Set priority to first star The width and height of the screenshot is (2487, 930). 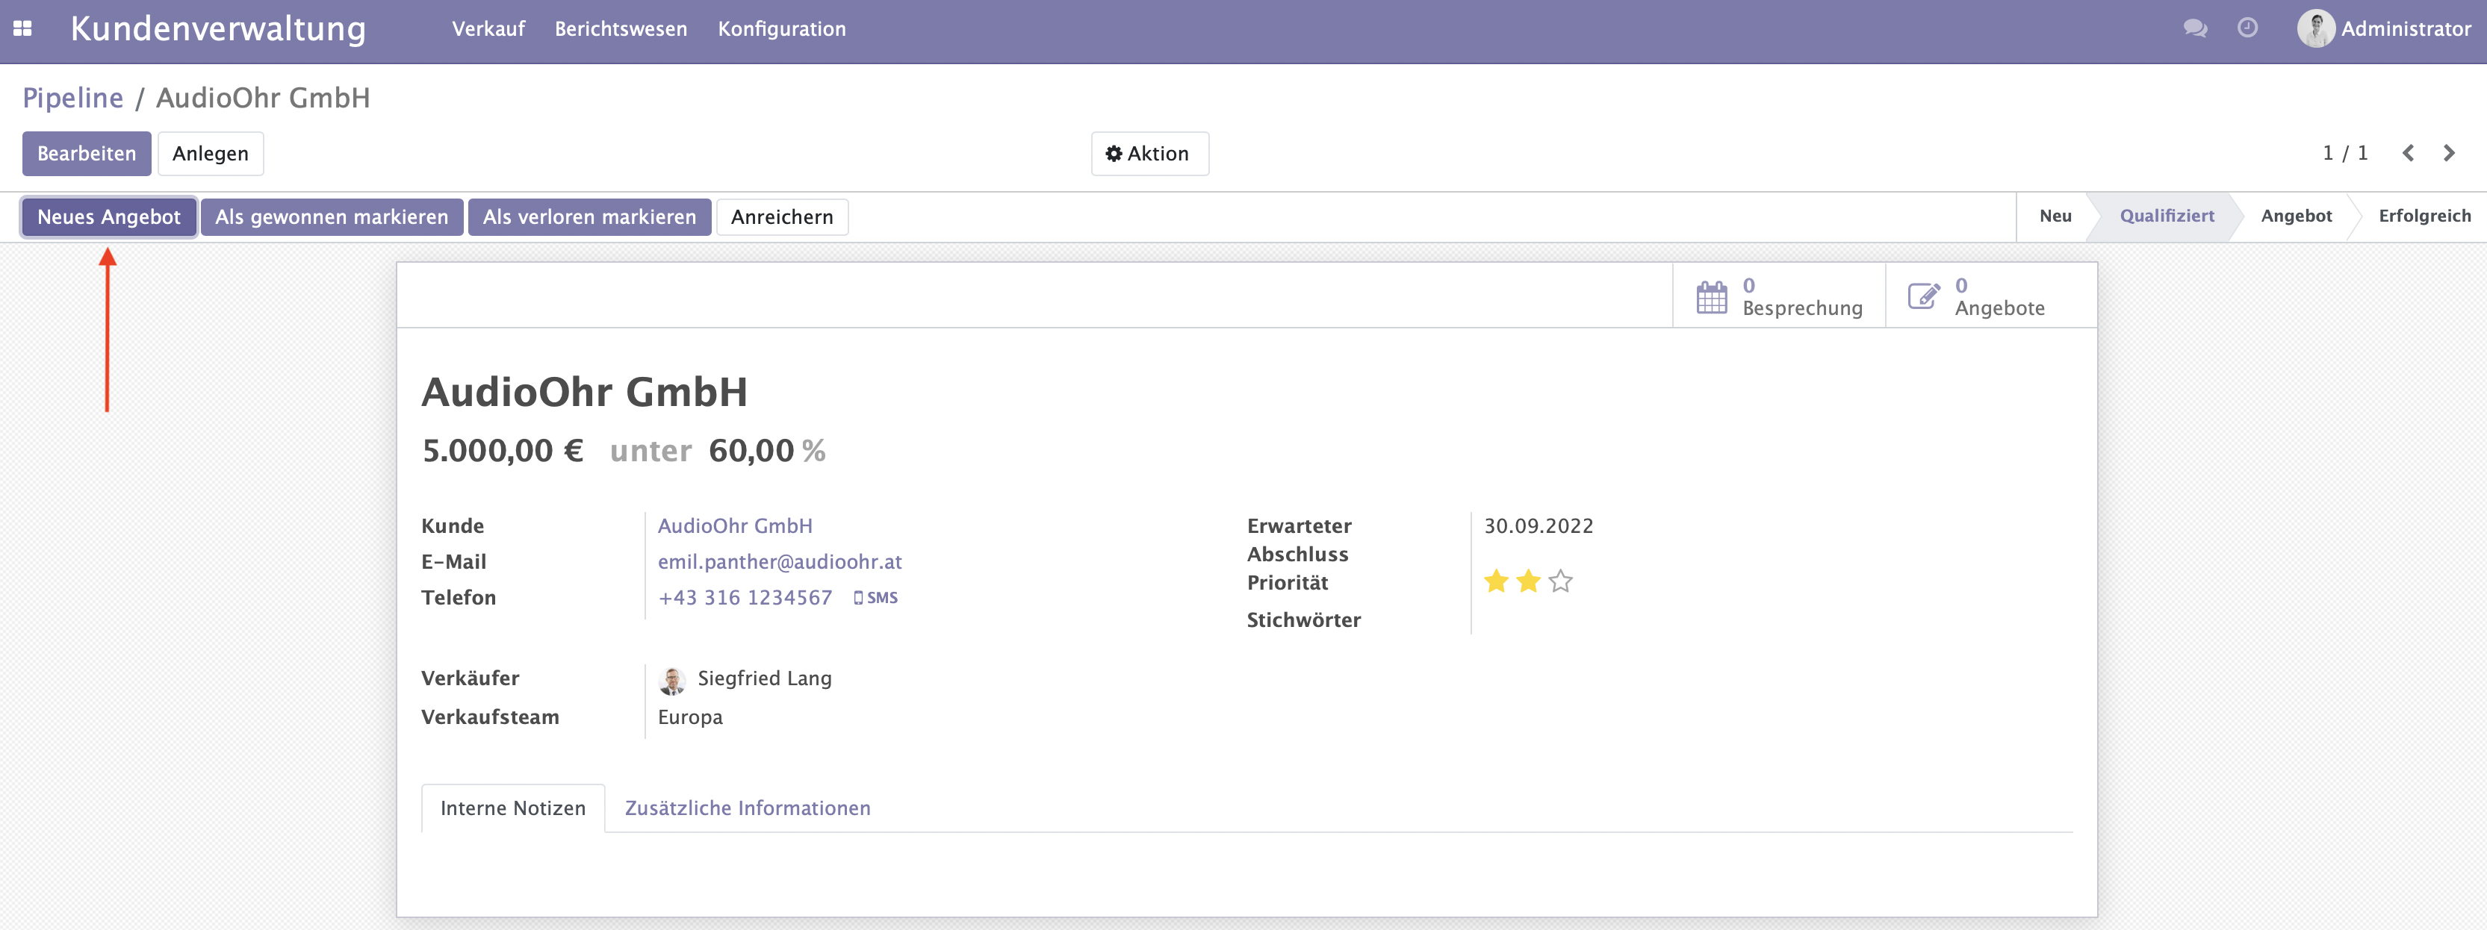coord(1495,581)
